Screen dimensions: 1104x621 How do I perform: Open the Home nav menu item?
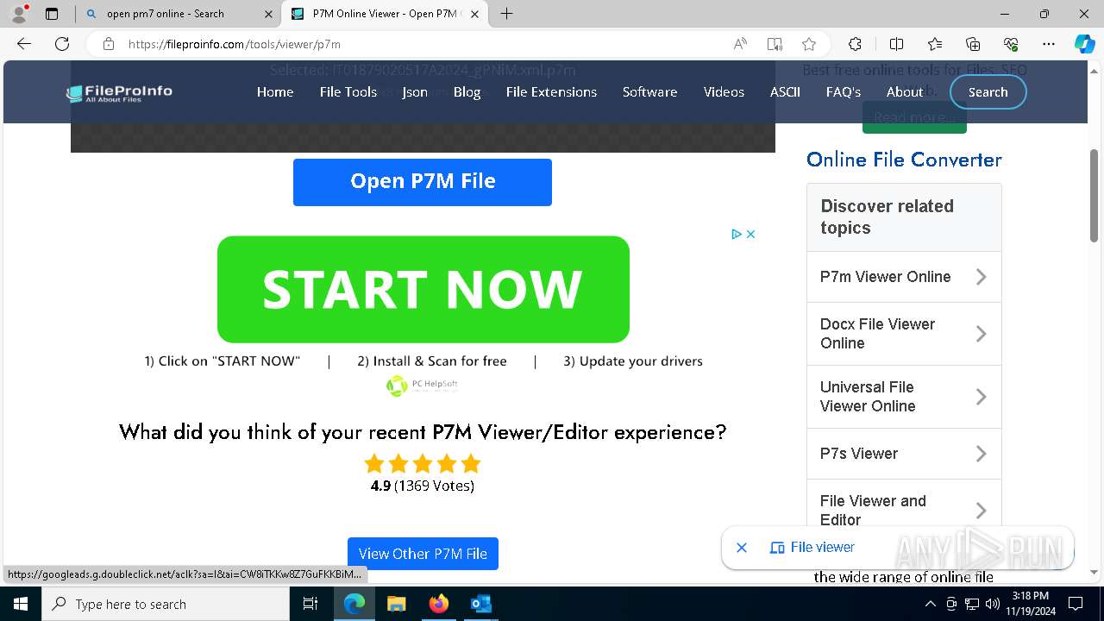(x=275, y=92)
